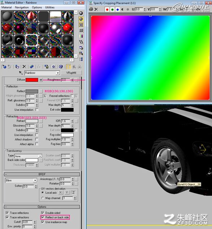Toggle Reflect on back side checkbox
Viewport: 212px width, 229px height.
43,217
